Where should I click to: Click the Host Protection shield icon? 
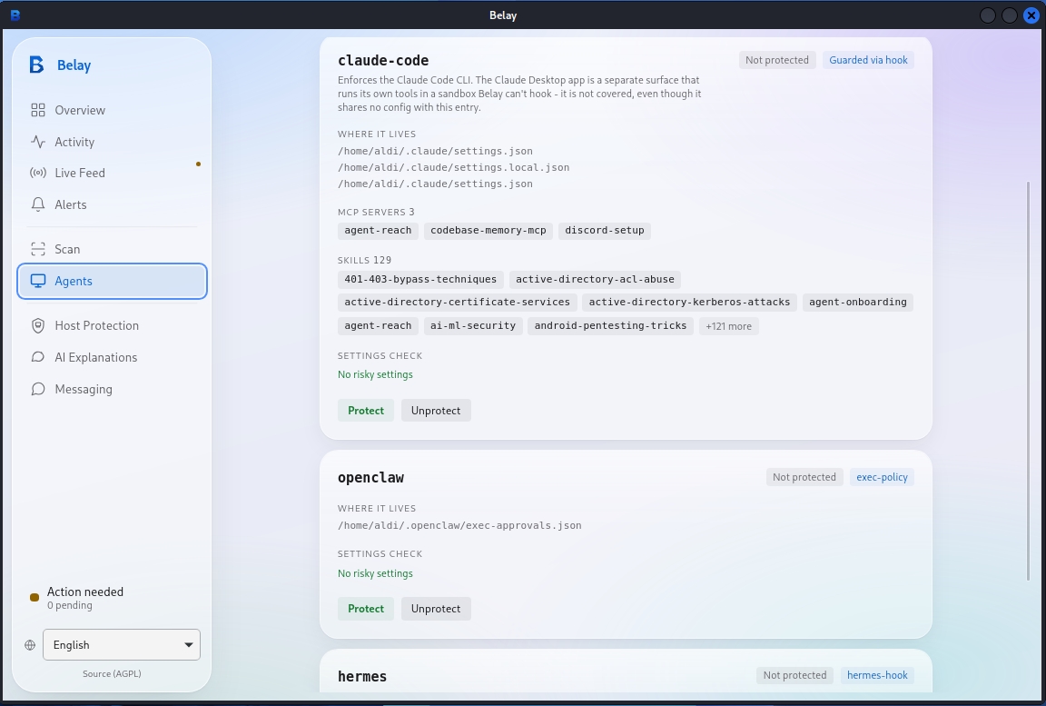pos(38,325)
